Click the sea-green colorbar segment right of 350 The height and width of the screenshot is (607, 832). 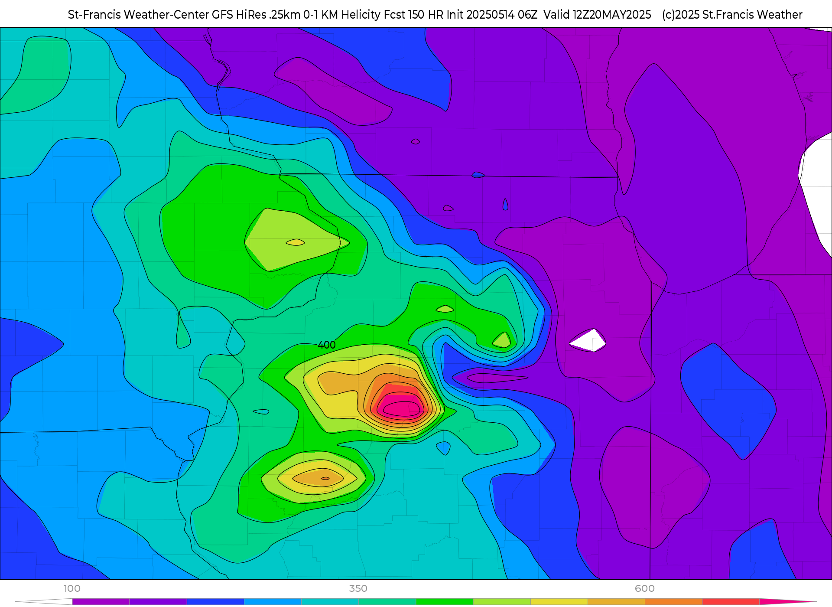pos(387,602)
